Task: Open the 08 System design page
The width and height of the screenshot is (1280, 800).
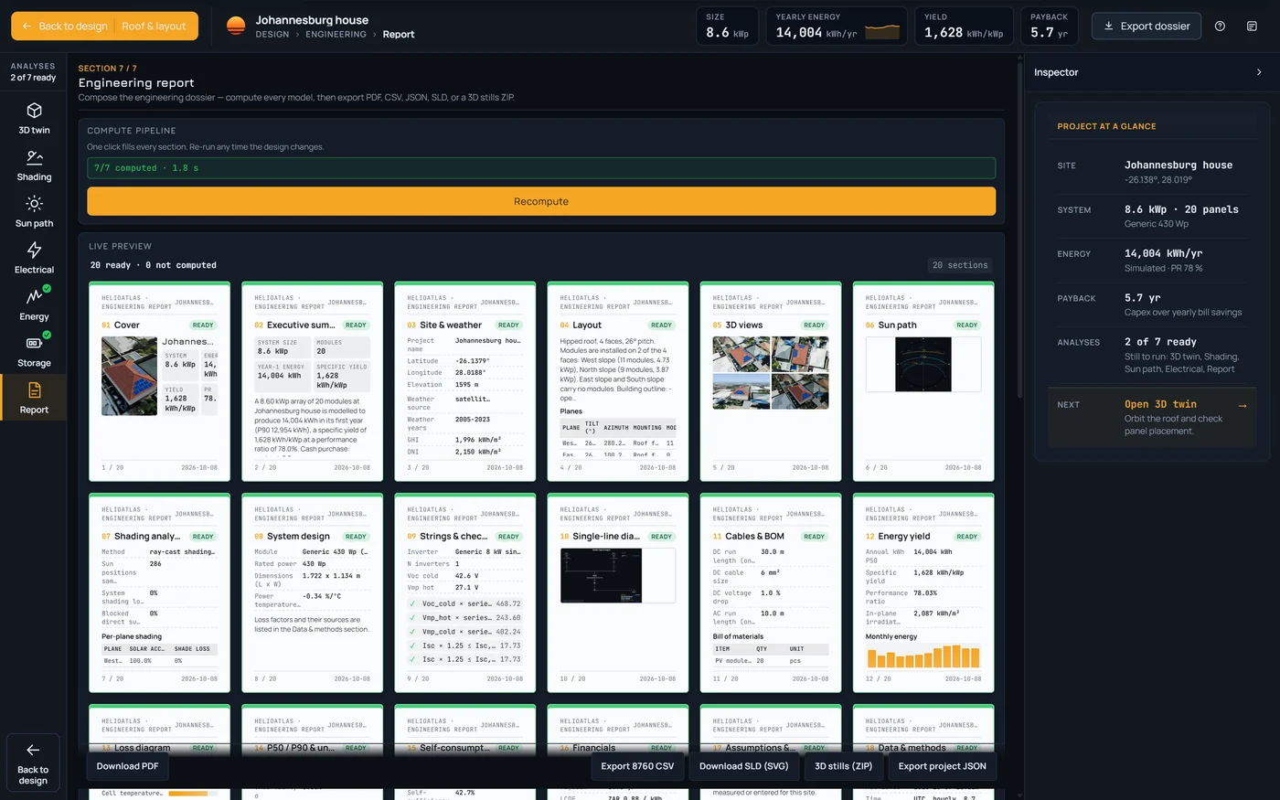Action: tap(312, 592)
